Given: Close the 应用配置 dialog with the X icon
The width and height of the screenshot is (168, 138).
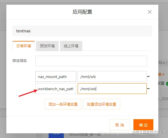Looking at the screenshot, I should pos(150,12).
